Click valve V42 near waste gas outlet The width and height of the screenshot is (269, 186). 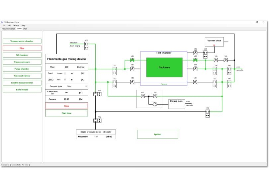229,71
